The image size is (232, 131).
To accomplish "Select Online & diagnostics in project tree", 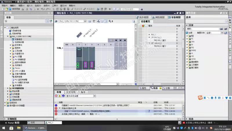I will [x=19, y=42].
